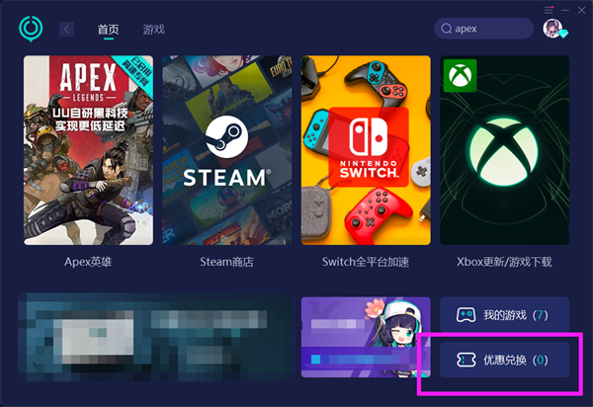This screenshot has width=593, height=407.
Task: Click the coupon ticket icon in 优惠兑换
Action: (466, 360)
